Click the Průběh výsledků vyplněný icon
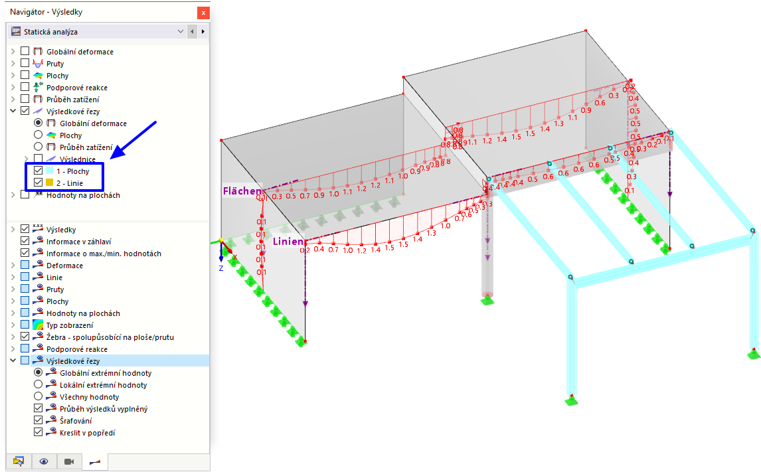Screen dimensions: 761x472 51,408
